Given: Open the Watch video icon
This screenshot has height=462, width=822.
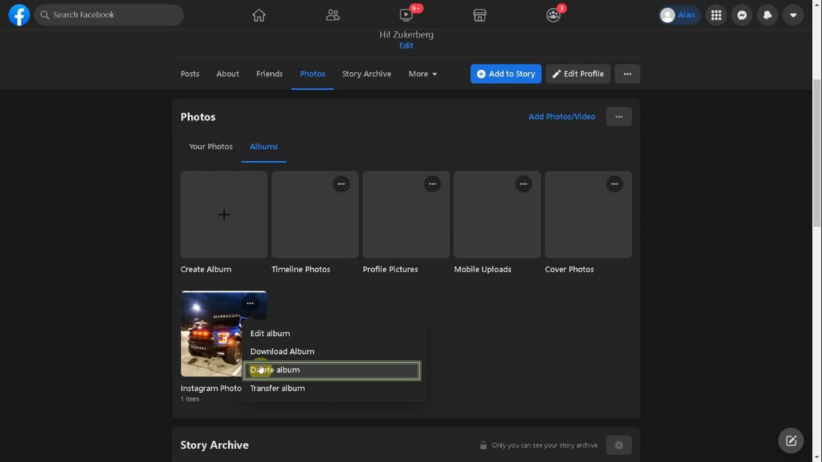Looking at the screenshot, I should click(x=406, y=15).
